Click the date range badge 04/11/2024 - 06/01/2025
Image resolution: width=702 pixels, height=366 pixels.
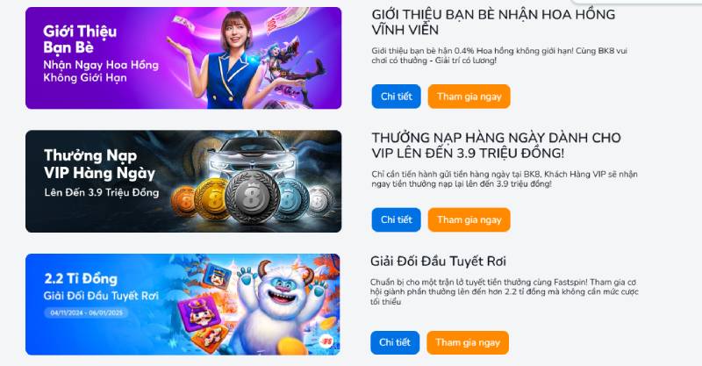click(x=86, y=312)
